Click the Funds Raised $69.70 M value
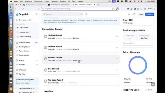 coord(144,38)
